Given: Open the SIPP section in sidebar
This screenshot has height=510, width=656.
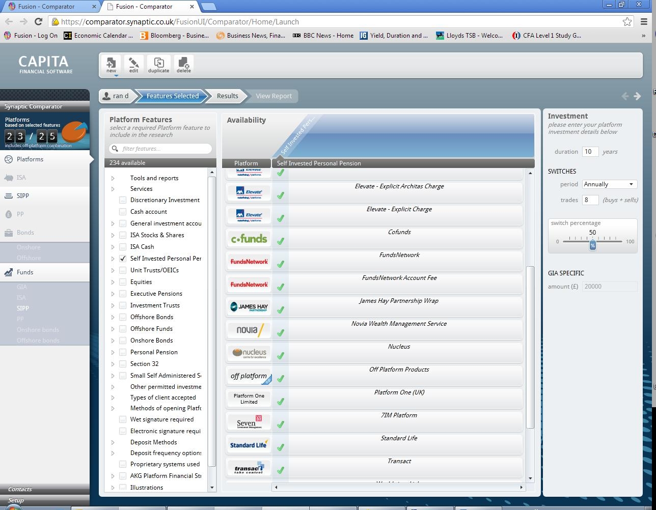Looking at the screenshot, I should tap(23, 196).
